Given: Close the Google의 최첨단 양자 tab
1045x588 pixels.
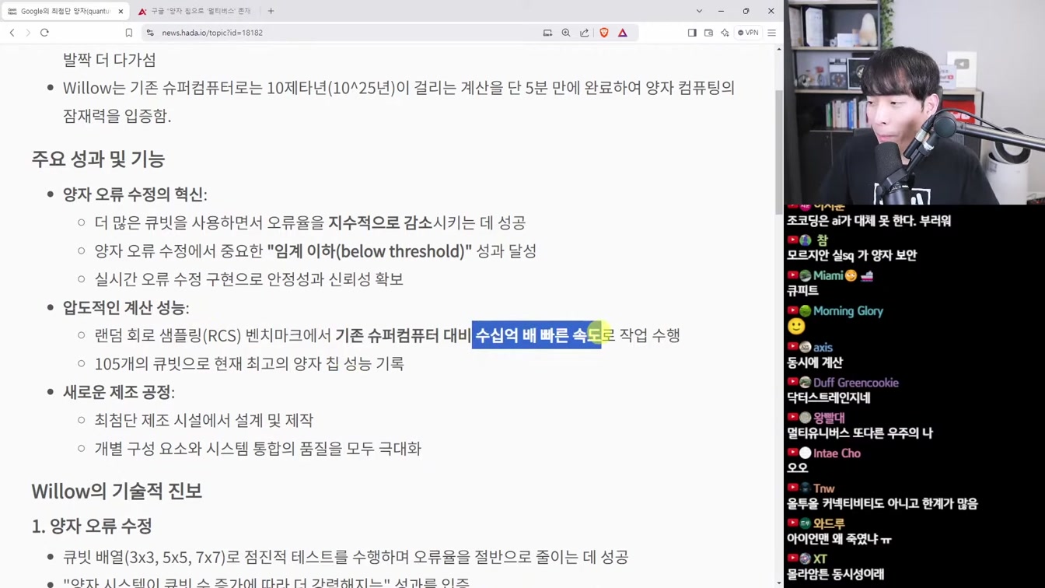Looking at the screenshot, I should pos(121,11).
